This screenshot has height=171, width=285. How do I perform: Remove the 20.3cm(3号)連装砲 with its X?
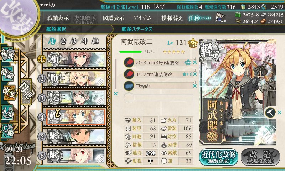(x=195, y=62)
